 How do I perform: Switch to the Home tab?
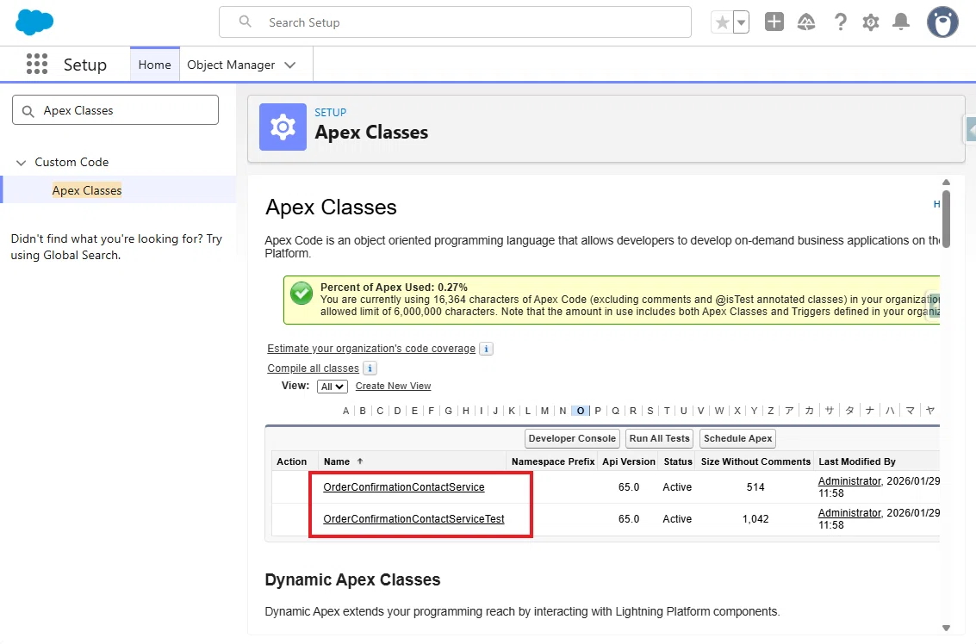point(154,65)
